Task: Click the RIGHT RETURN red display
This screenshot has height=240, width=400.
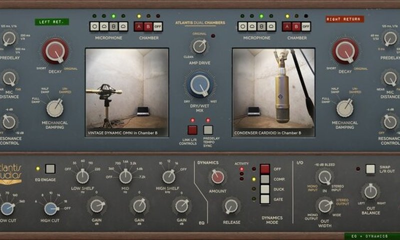Action: [345, 19]
